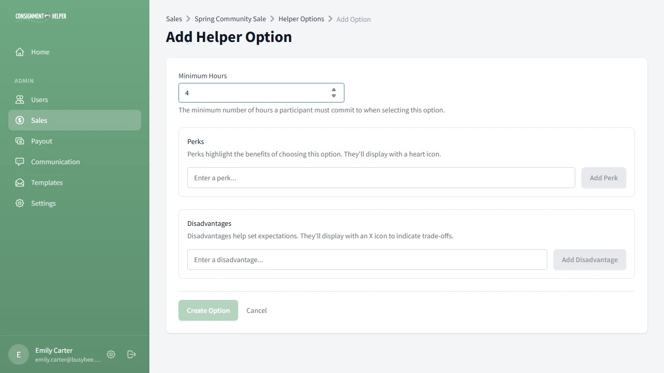The image size is (664, 373).
Task: Open profile settings gear next to Emily Carter
Action: click(x=110, y=354)
